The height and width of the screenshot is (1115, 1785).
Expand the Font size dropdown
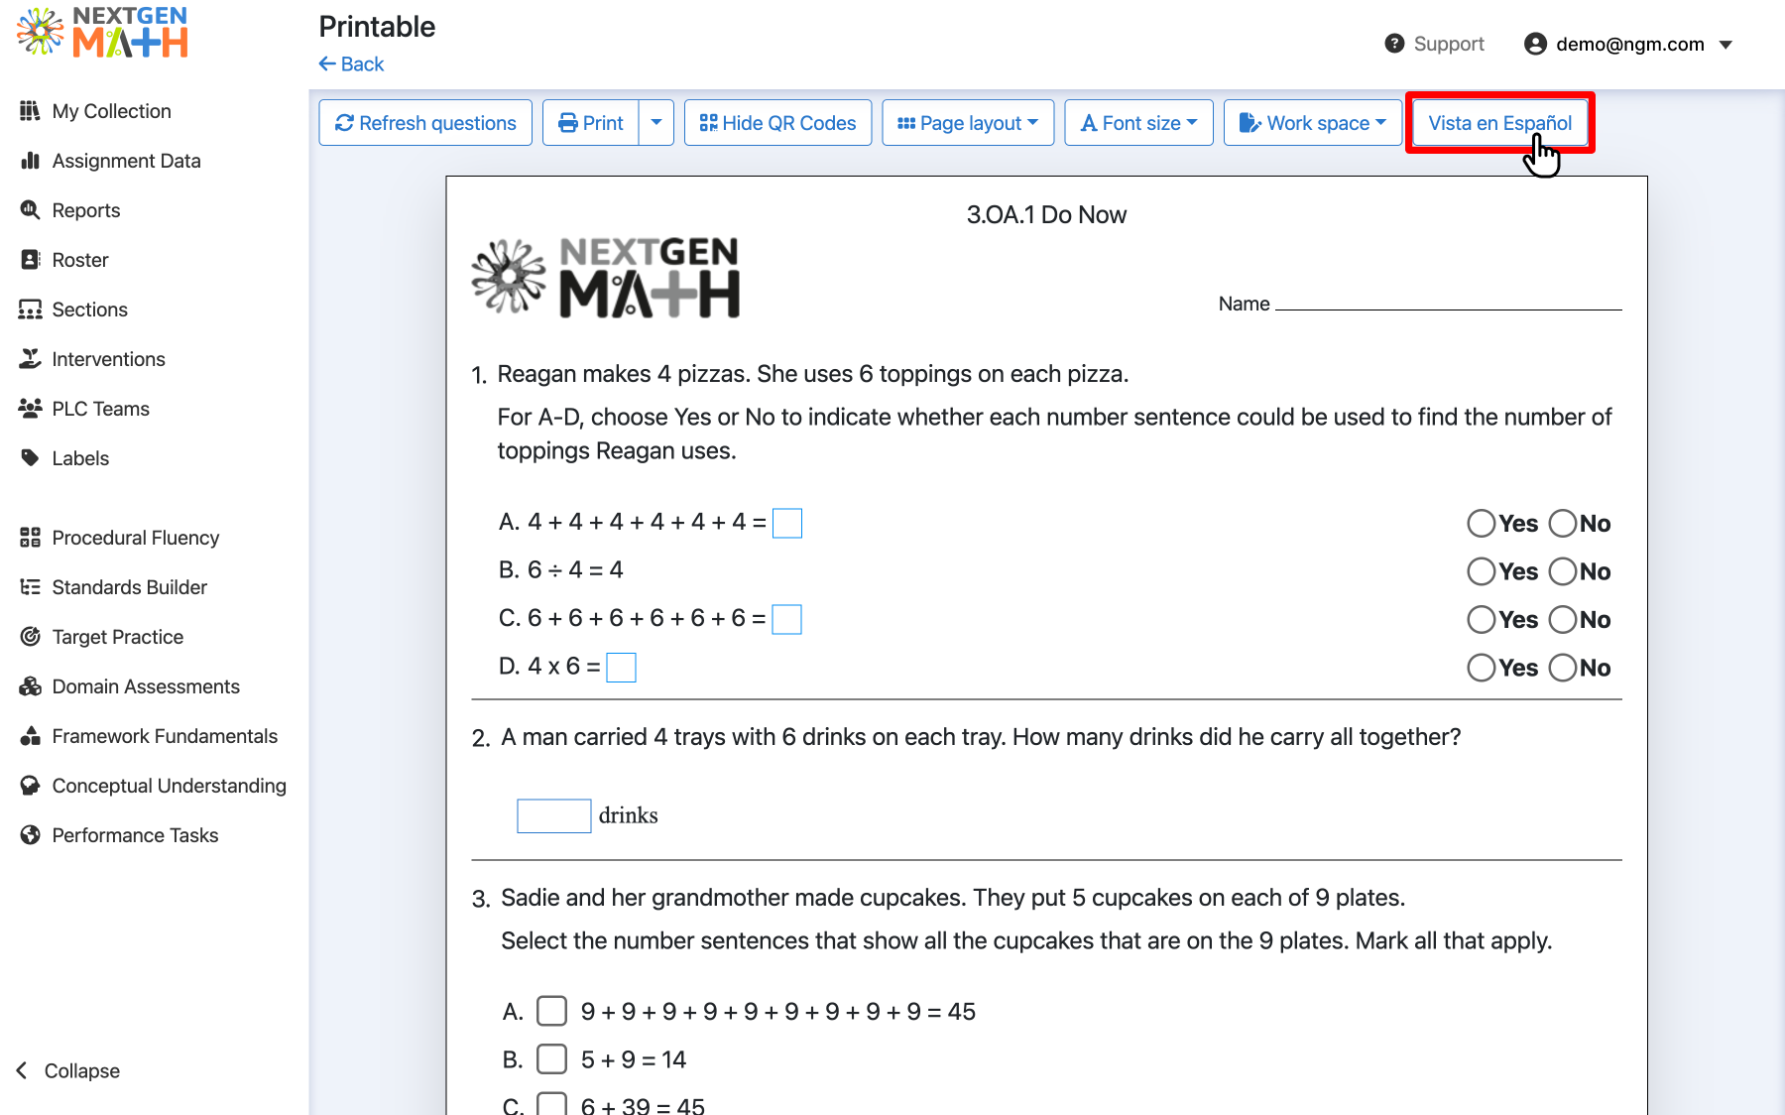pos(1137,122)
